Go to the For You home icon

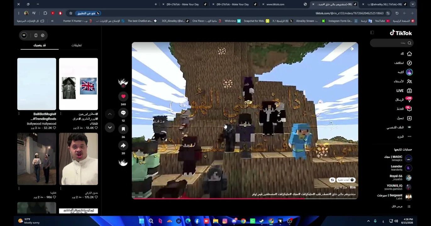click(409, 54)
